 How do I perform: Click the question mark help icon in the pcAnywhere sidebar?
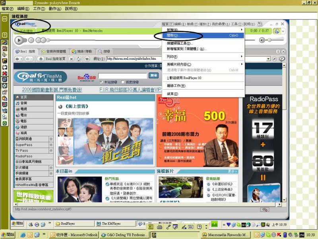[x=4, y=35]
